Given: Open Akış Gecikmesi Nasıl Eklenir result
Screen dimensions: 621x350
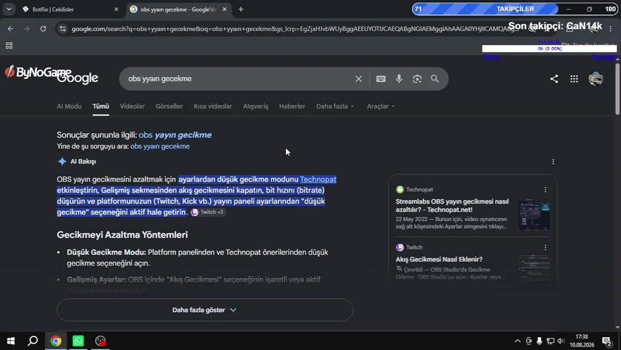Looking at the screenshot, I should click(439, 260).
